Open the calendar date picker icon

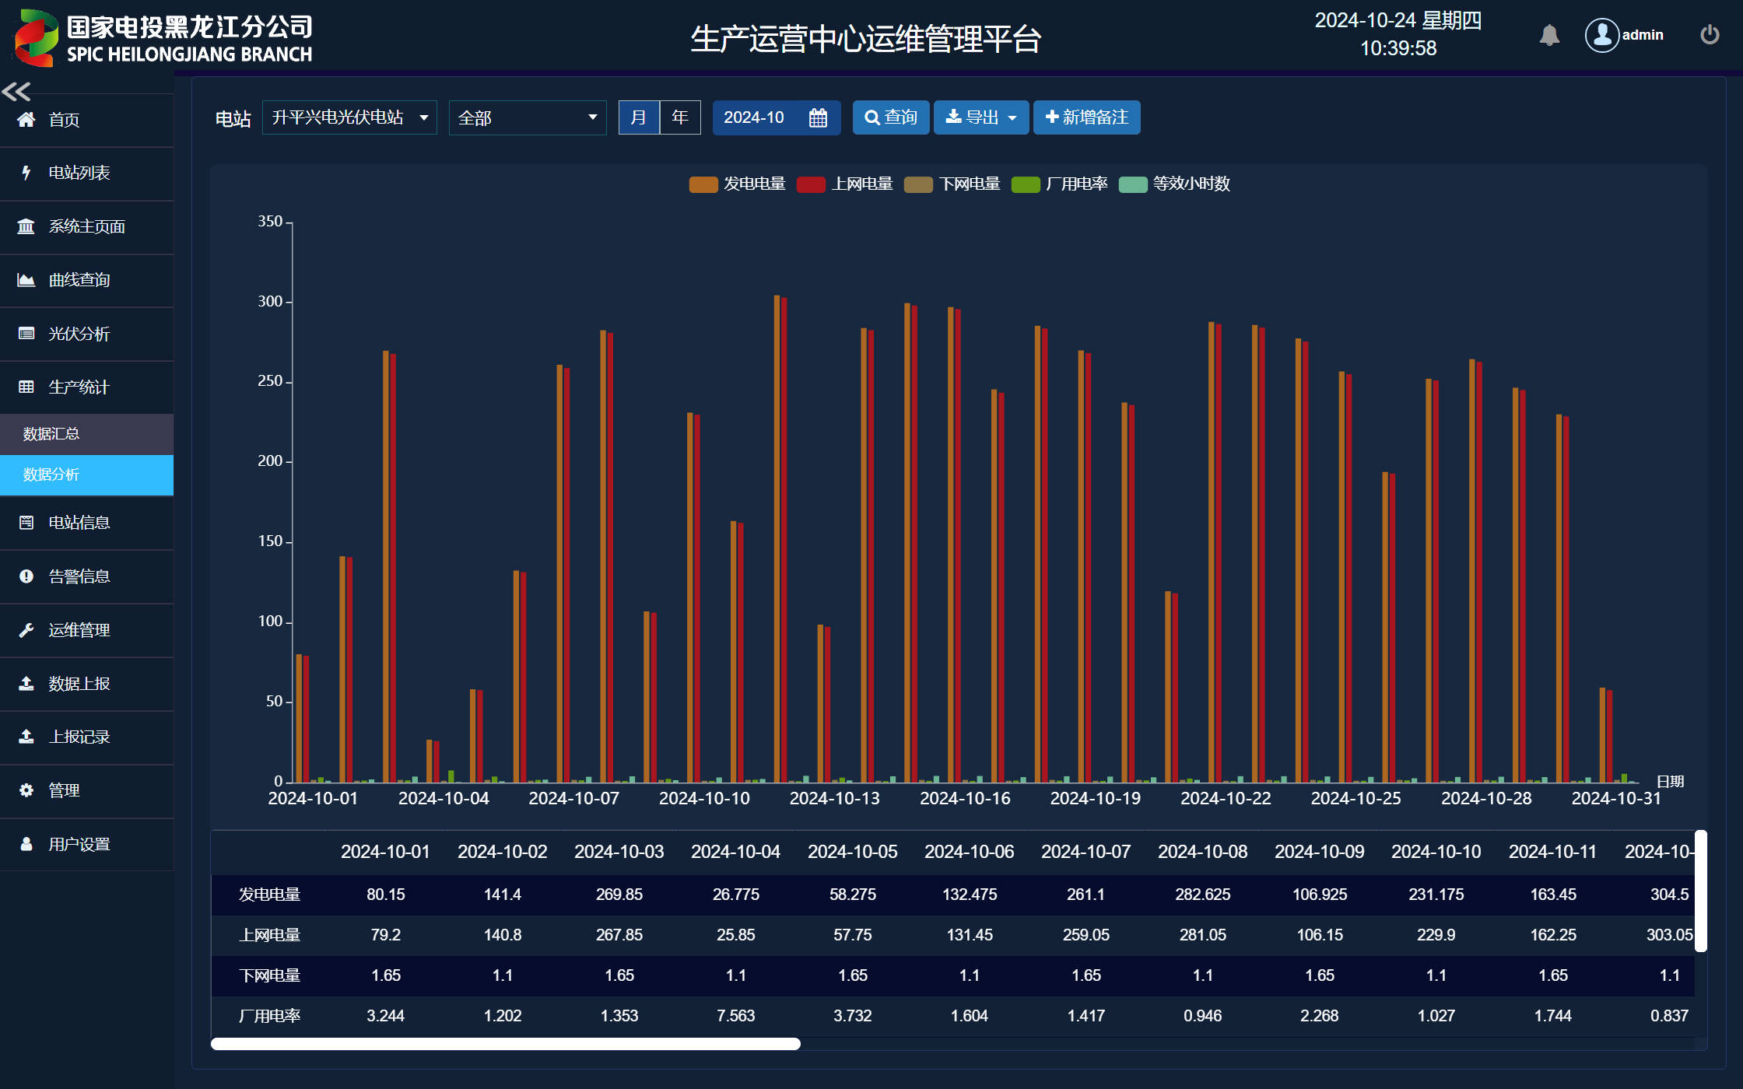pos(818,118)
